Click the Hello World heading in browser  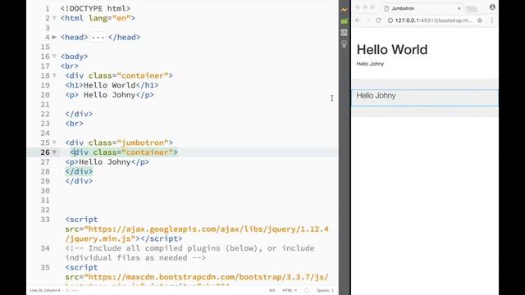(x=392, y=50)
